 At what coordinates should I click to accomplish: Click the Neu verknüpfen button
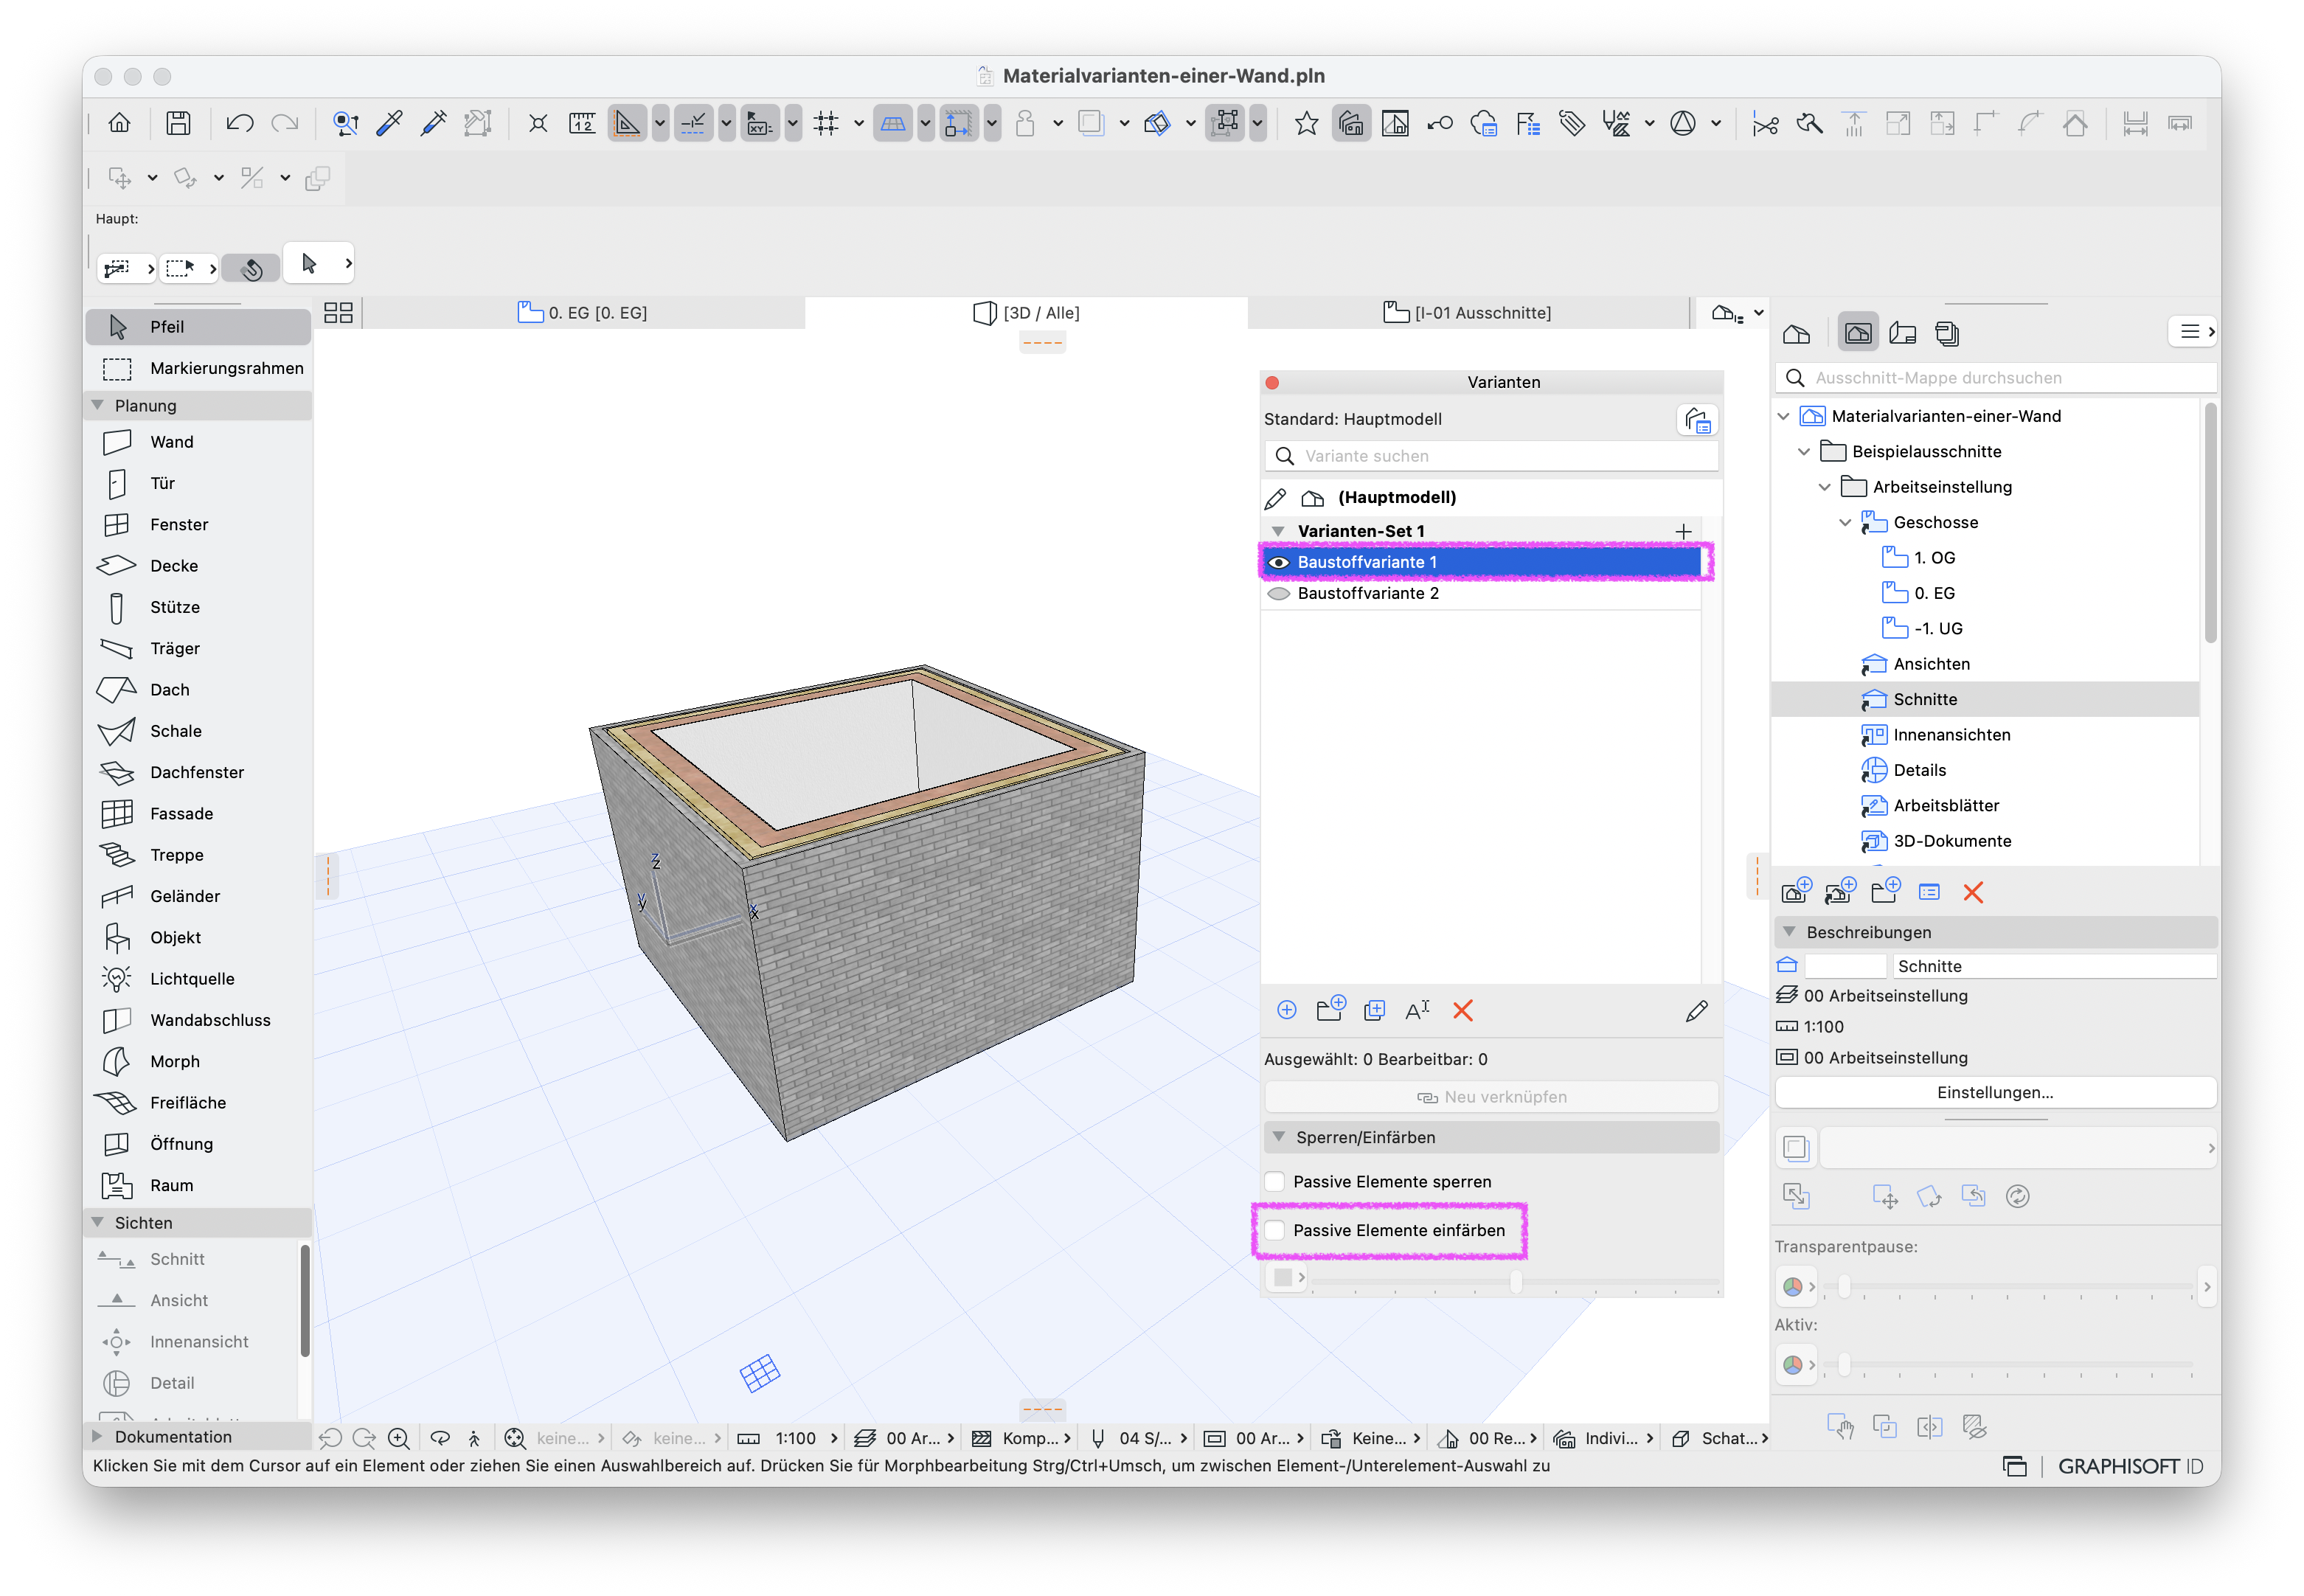point(1491,1097)
